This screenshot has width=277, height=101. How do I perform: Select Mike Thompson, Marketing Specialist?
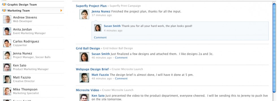point(32,91)
